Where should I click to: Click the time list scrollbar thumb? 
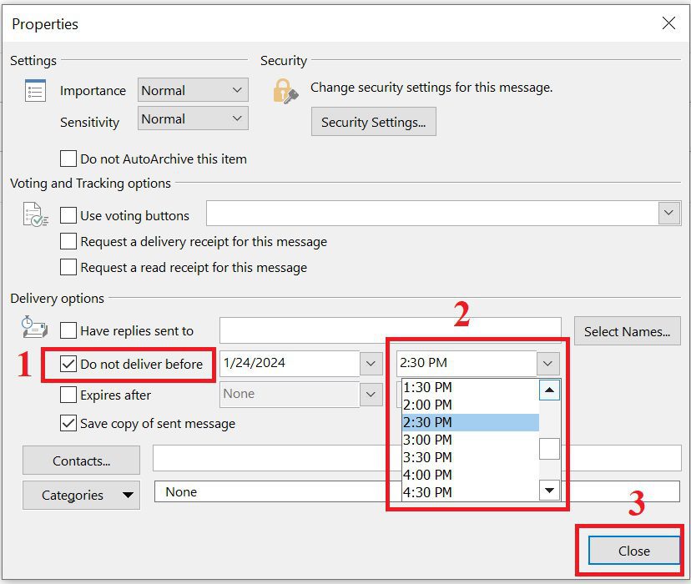tap(549, 449)
